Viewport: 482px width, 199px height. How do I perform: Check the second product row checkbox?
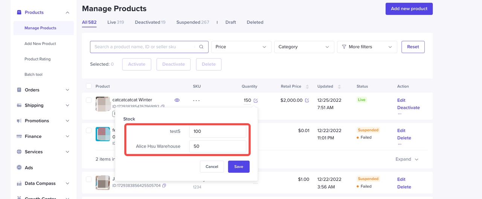pos(89,131)
